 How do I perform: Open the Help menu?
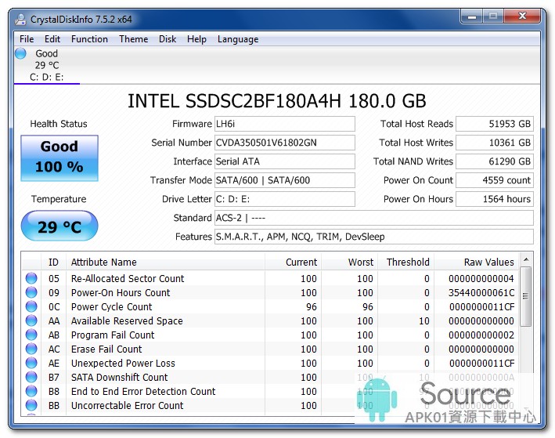coord(196,39)
